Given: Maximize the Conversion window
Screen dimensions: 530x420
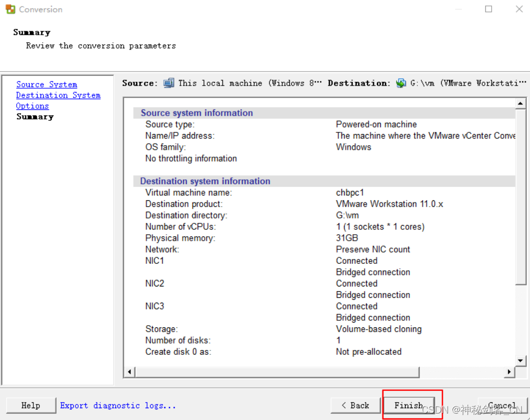Looking at the screenshot, I should click(489, 9).
